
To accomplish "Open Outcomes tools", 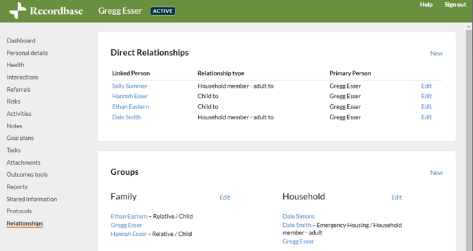I will point(27,175).
